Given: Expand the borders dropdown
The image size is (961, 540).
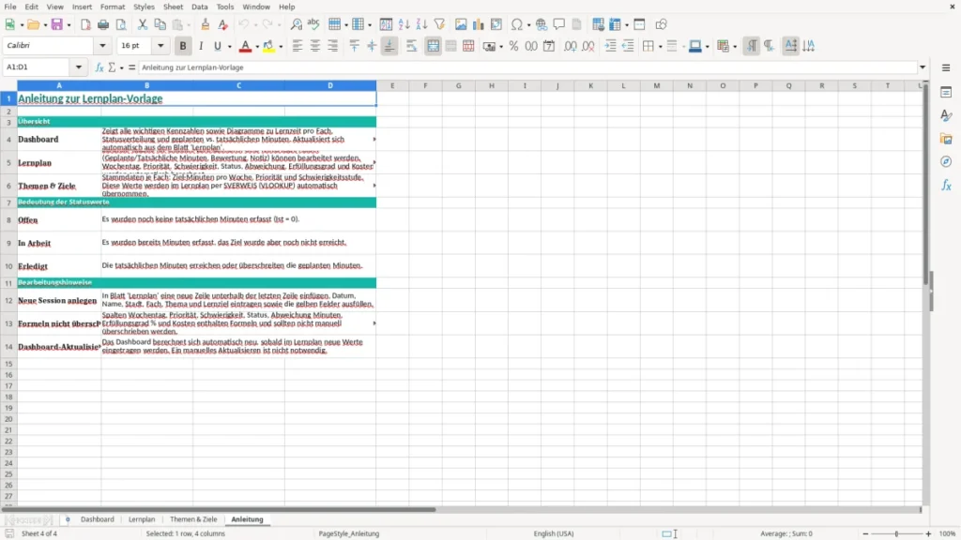Looking at the screenshot, I should (660, 47).
